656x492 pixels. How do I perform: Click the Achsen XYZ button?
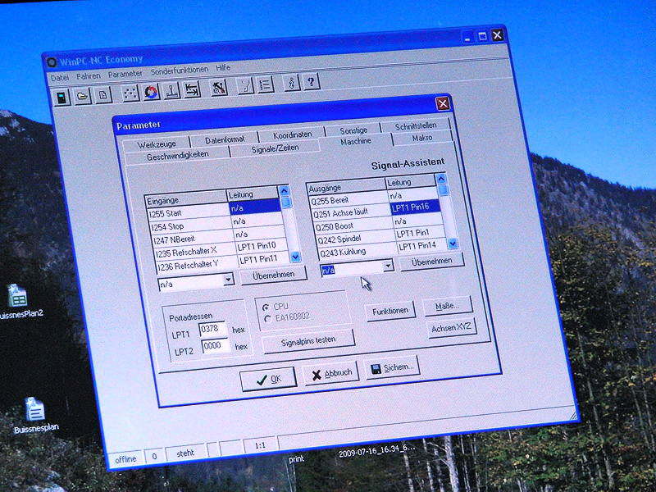pos(452,327)
